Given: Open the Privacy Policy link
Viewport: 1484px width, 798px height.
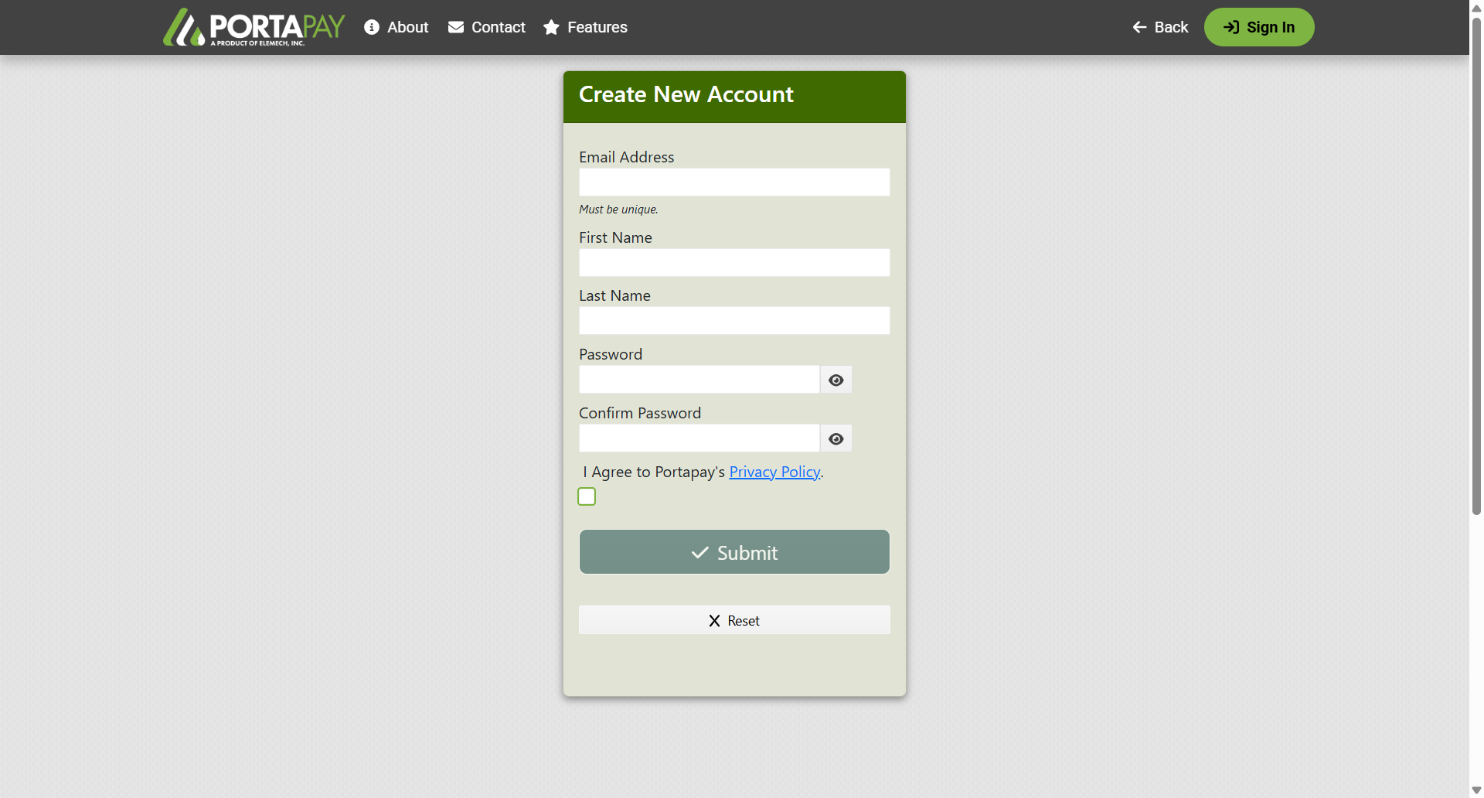Looking at the screenshot, I should click(x=774, y=472).
